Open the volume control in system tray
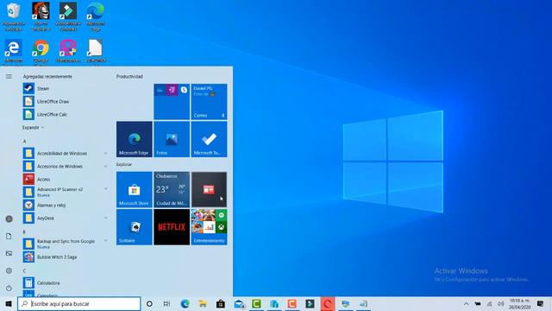Image resolution: width=552 pixels, height=311 pixels. point(500,304)
